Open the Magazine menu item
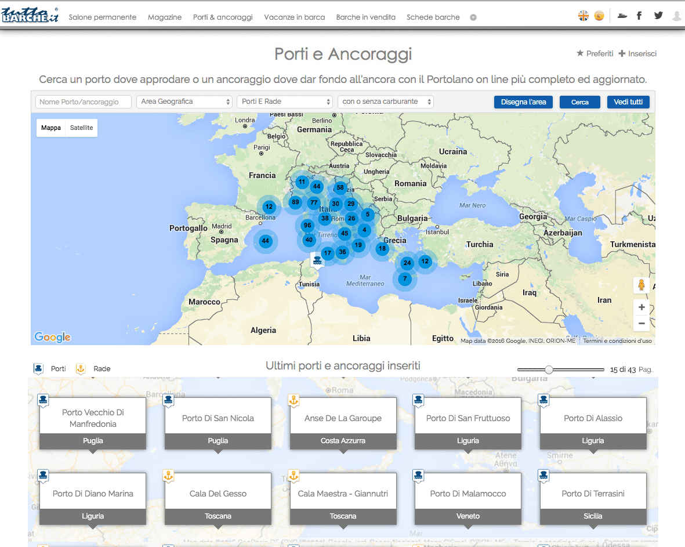 pos(165,17)
